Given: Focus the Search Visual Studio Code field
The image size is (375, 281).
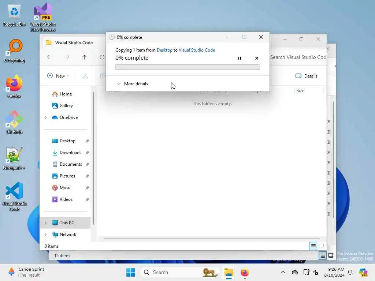Looking at the screenshot, I should coord(298,57).
